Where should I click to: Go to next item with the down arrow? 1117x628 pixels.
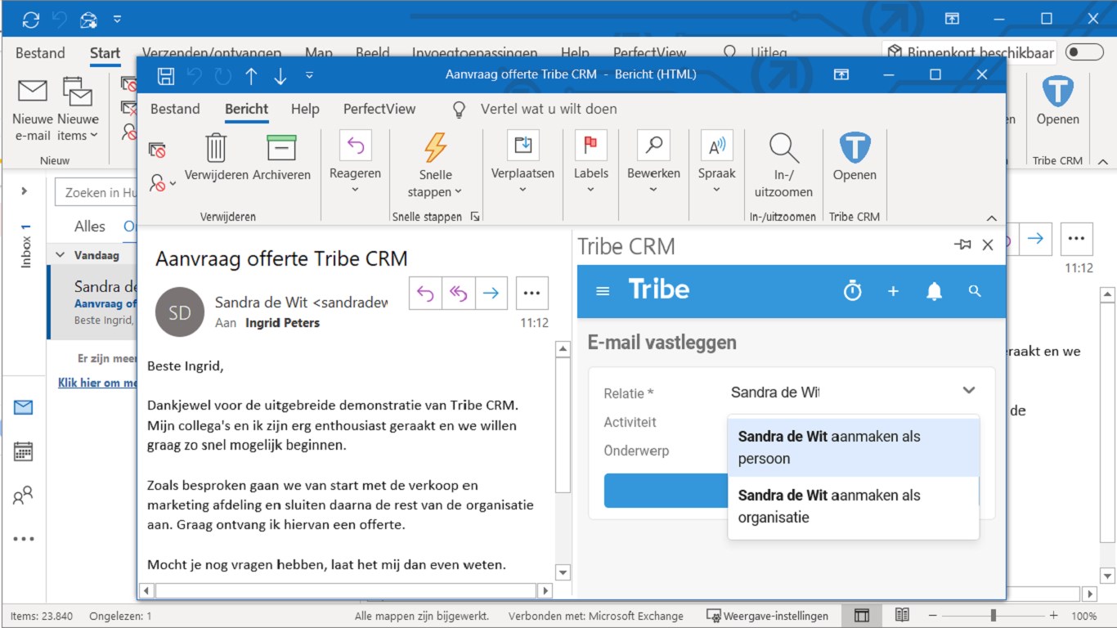click(x=280, y=76)
